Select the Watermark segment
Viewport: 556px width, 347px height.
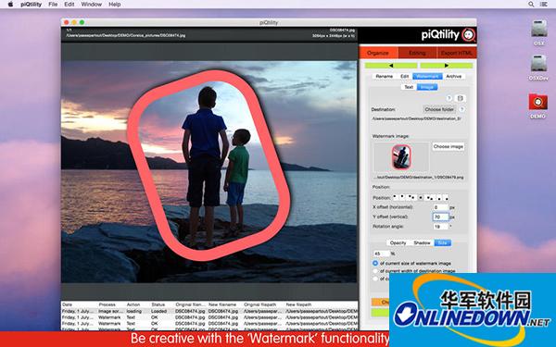(427, 76)
